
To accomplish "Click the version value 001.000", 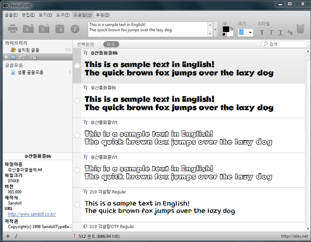I will click(x=15, y=192).
